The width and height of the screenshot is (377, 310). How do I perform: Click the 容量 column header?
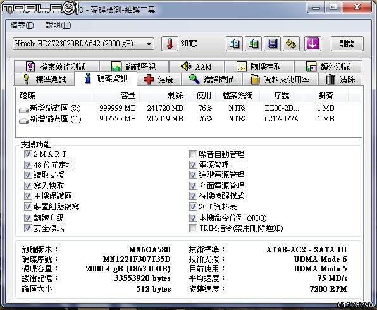coord(116,96)
